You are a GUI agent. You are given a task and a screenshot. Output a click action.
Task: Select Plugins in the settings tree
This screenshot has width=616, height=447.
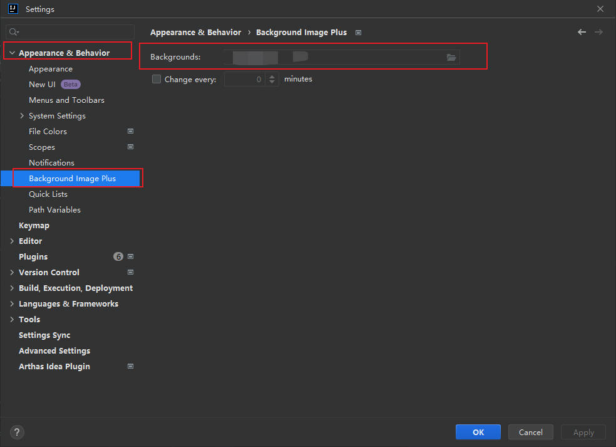(33, 256)
